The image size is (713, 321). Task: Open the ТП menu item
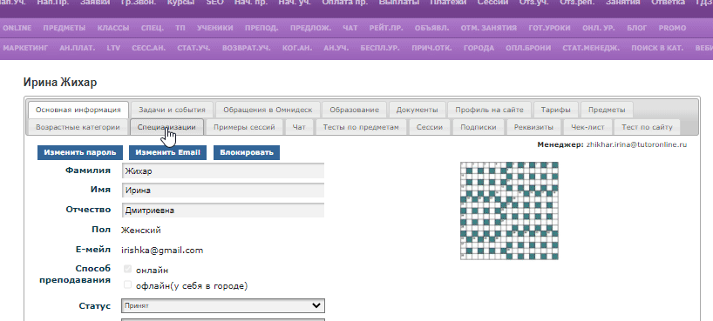(x=180, y=28)
